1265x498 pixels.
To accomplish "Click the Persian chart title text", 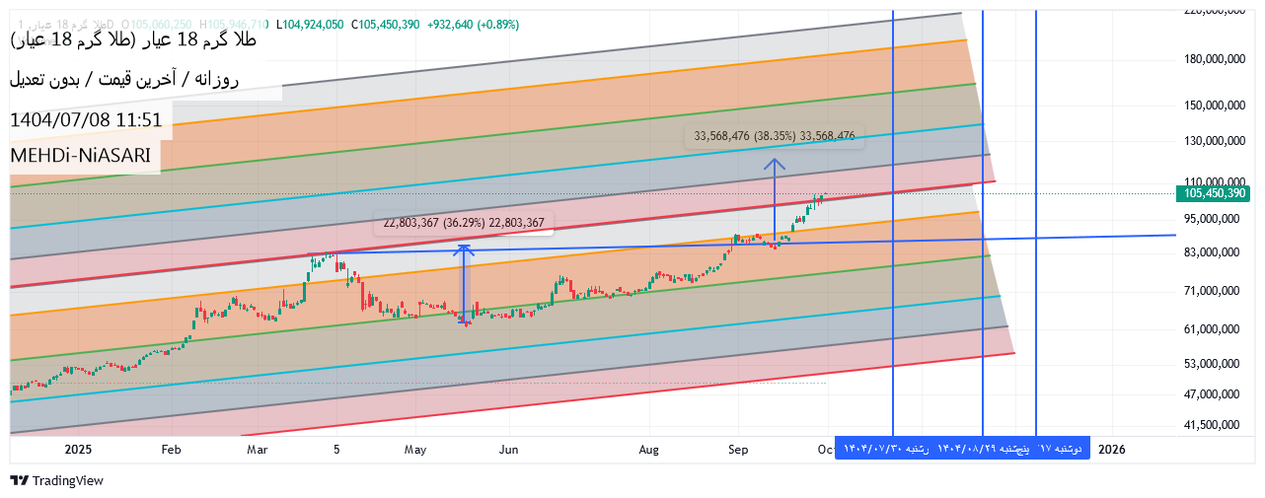I will click(x=133, y=40).
